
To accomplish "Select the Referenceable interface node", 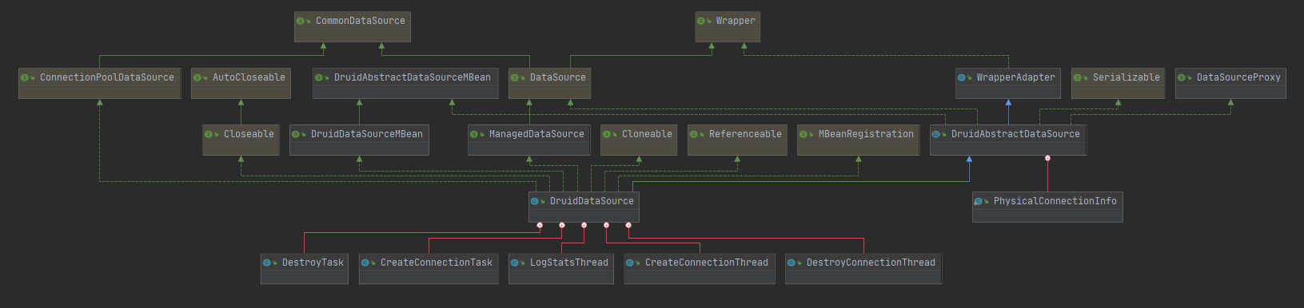I will 737,140.
